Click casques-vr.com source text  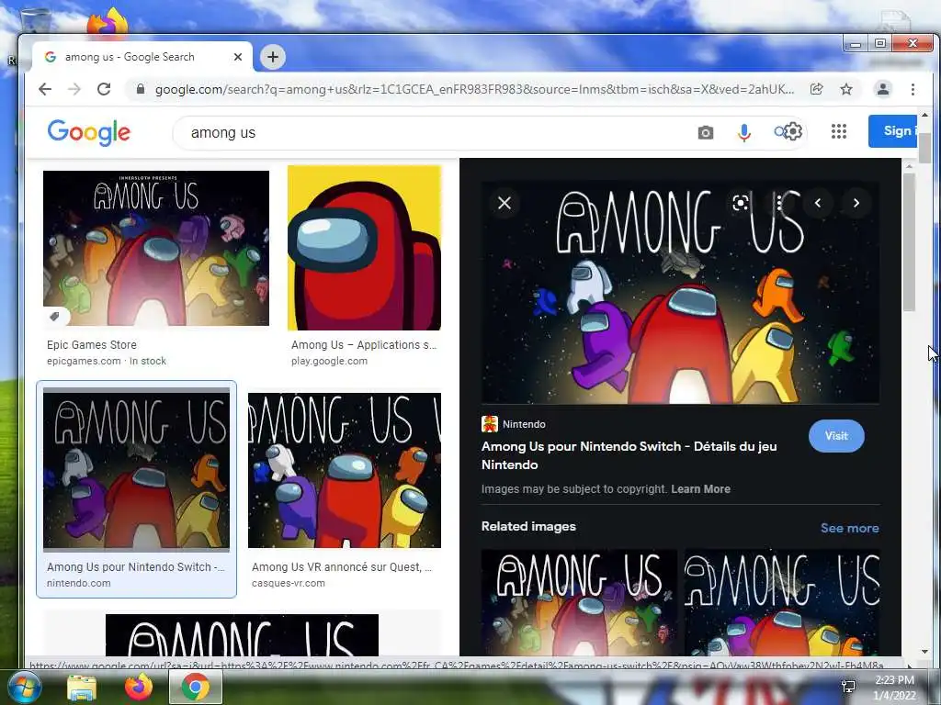pyautogui.click(x=288, y=583)
